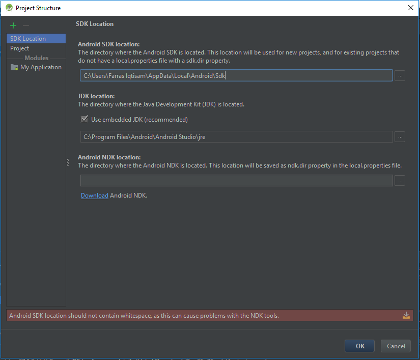Click the Modules separator label in sidebar
Image resolution: width=420 pixels, height=360 pixels.
pyautogui.click(x=37, y=58)
